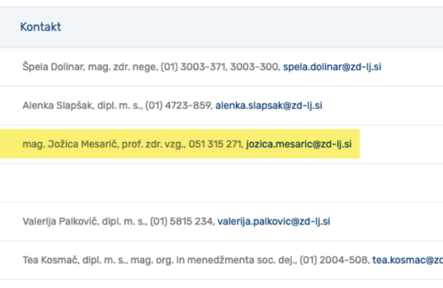Image resolution: width=443 pixels, height=288 pixels.
Task: Open the valerija.palkovic@zd-lj.si email link
Action: point(273,222)
